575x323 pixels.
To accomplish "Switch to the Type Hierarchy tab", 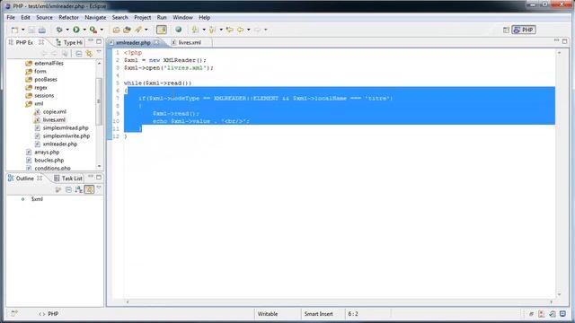I will point(69,42).
